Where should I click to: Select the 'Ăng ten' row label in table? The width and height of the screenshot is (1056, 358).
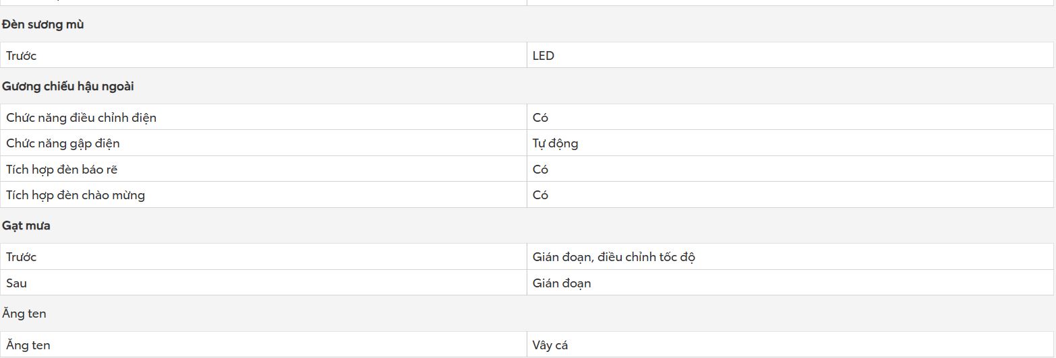(x=28, y=345)
